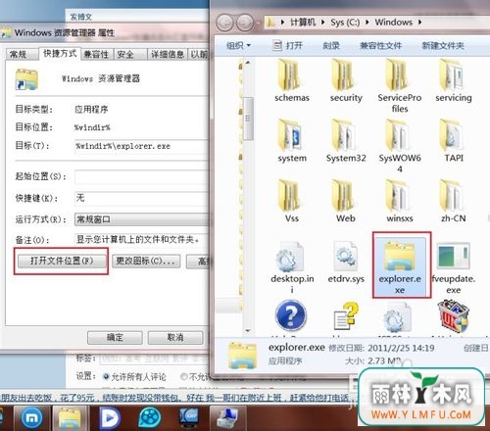Click the 快捷键(K) field
This screenshot has height=431, width=490.
click(x=141, y=198)
